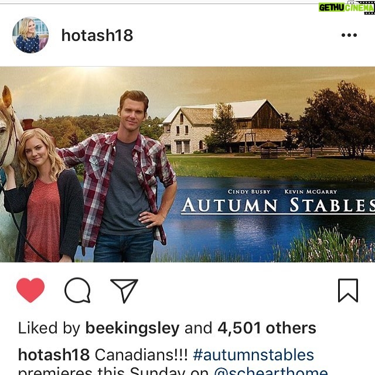Click the Autumn Stables title text
Viewport: 375px width, 375px height.
pos(278,205)
